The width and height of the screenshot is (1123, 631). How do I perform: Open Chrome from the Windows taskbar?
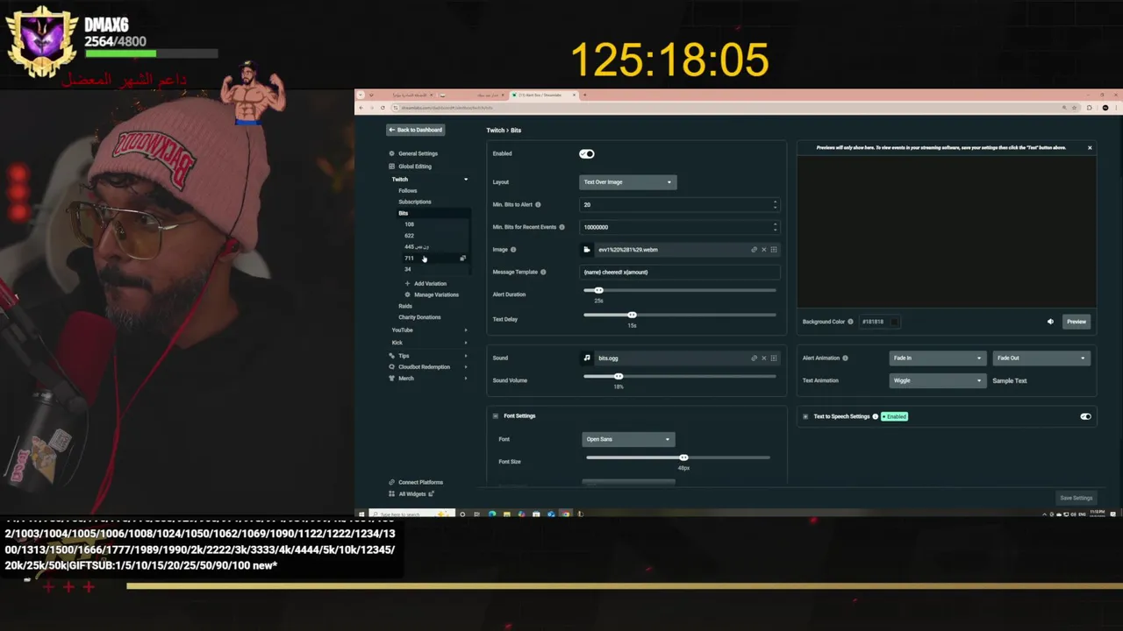[566, 514]
